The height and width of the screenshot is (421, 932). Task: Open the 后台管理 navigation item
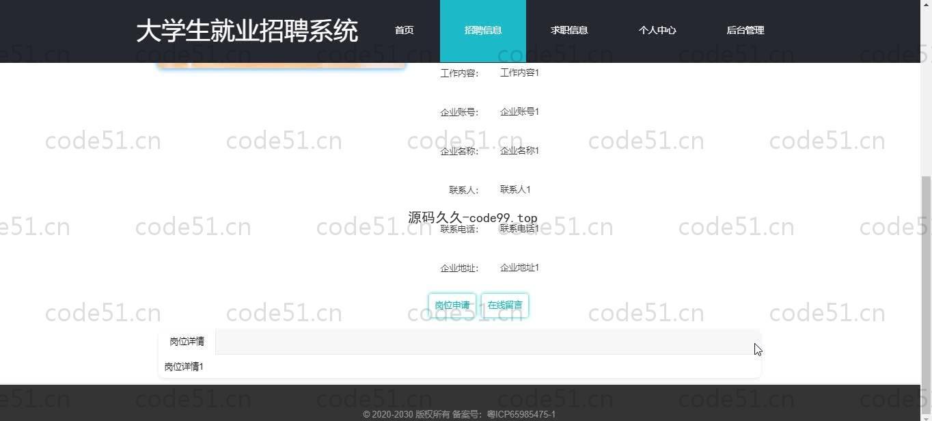(745, 30)
